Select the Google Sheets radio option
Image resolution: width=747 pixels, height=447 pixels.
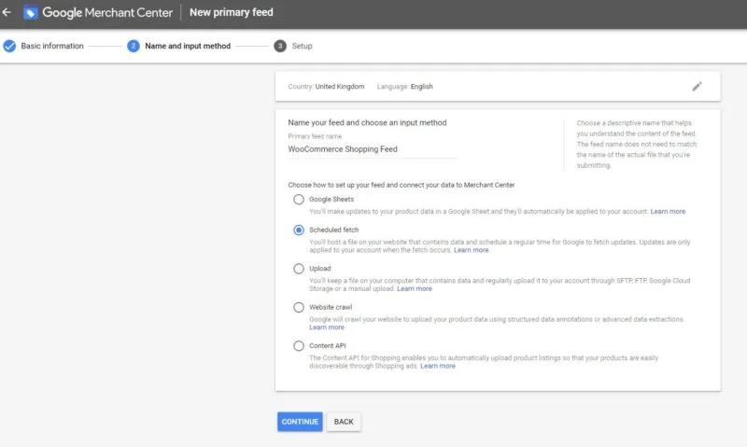(299, 200)
